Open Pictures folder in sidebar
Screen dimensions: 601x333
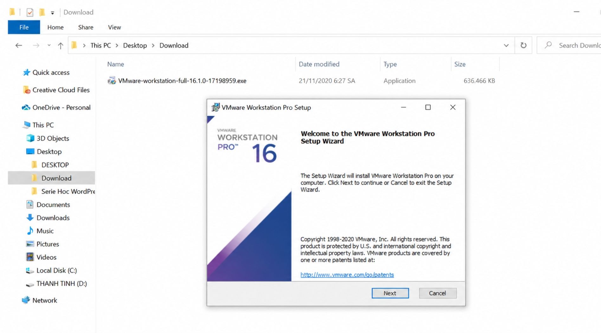point(48,244)
